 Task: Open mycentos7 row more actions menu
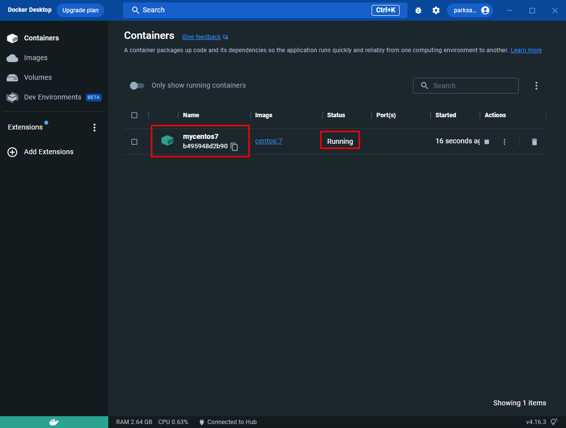(x=504, y=142)
